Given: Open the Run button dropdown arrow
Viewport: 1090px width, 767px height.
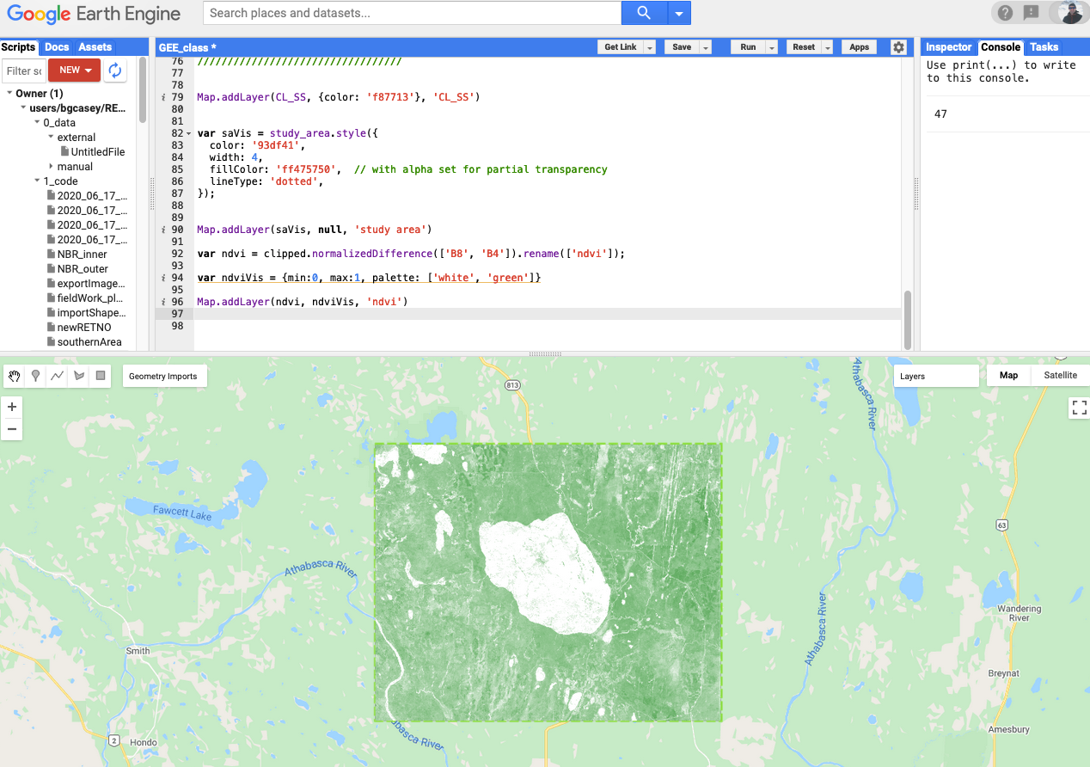Looking at the screenshot, I should (772, 47).
